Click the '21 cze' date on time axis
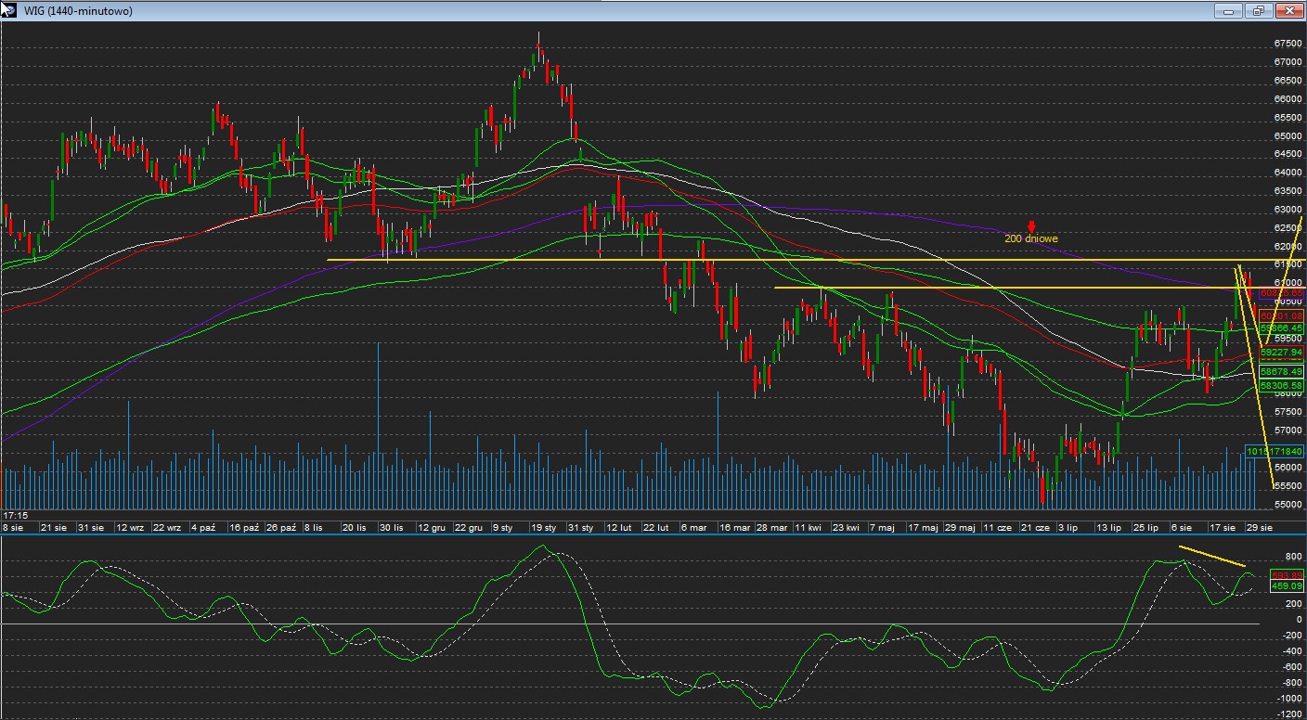Image resolution: width=1307 pixels, height=720 pixels. [1035, 528]
